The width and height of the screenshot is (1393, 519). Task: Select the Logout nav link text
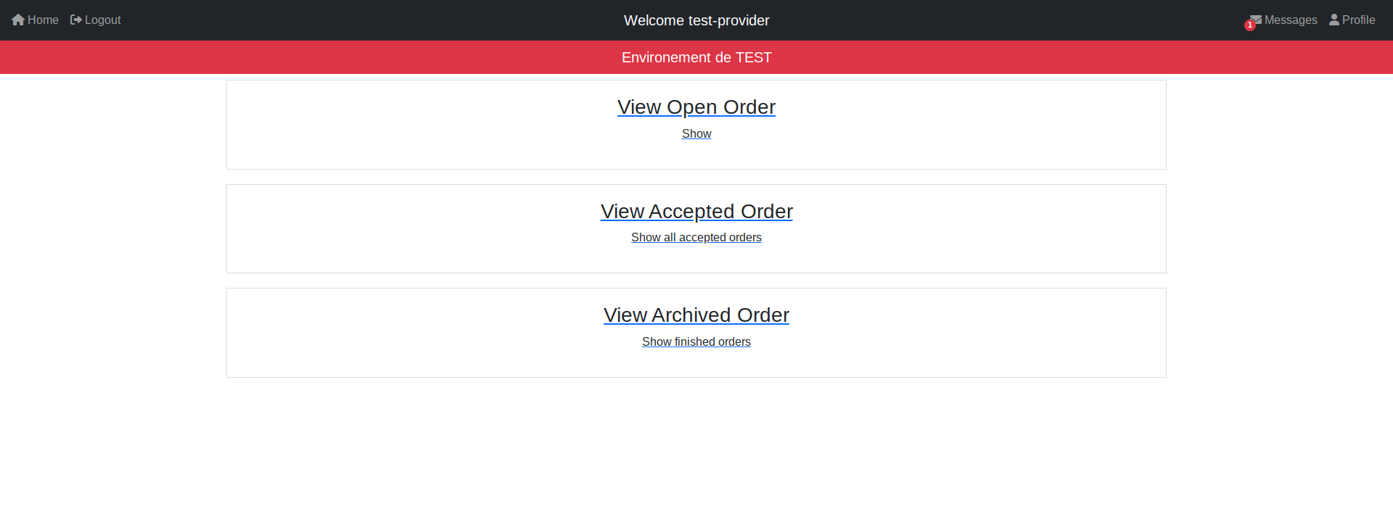103,20
